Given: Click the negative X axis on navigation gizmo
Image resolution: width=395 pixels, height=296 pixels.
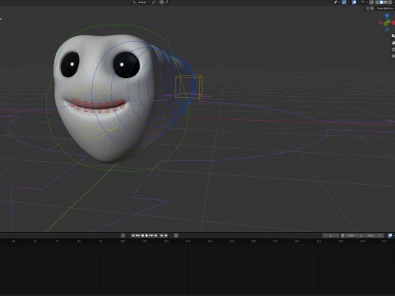Looking at the screenshot, I should point(380,22).
